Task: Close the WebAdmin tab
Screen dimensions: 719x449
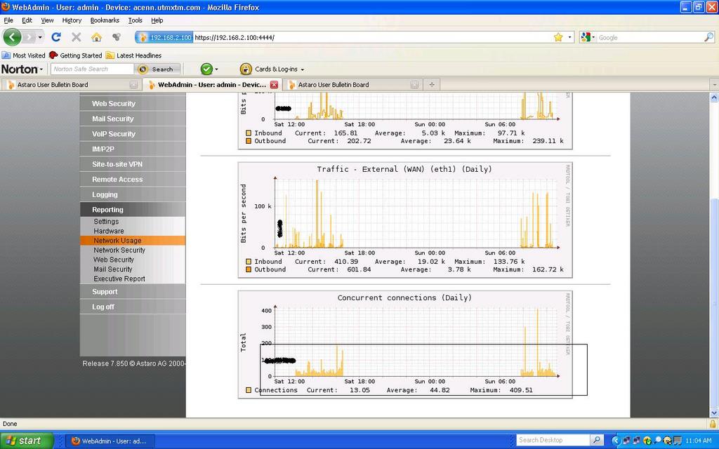Action: [x=274, y=85]
